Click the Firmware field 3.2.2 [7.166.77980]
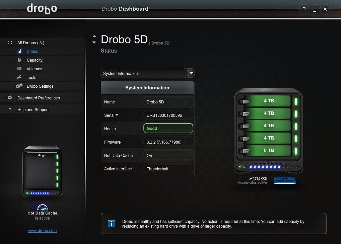 click(168, 142)
